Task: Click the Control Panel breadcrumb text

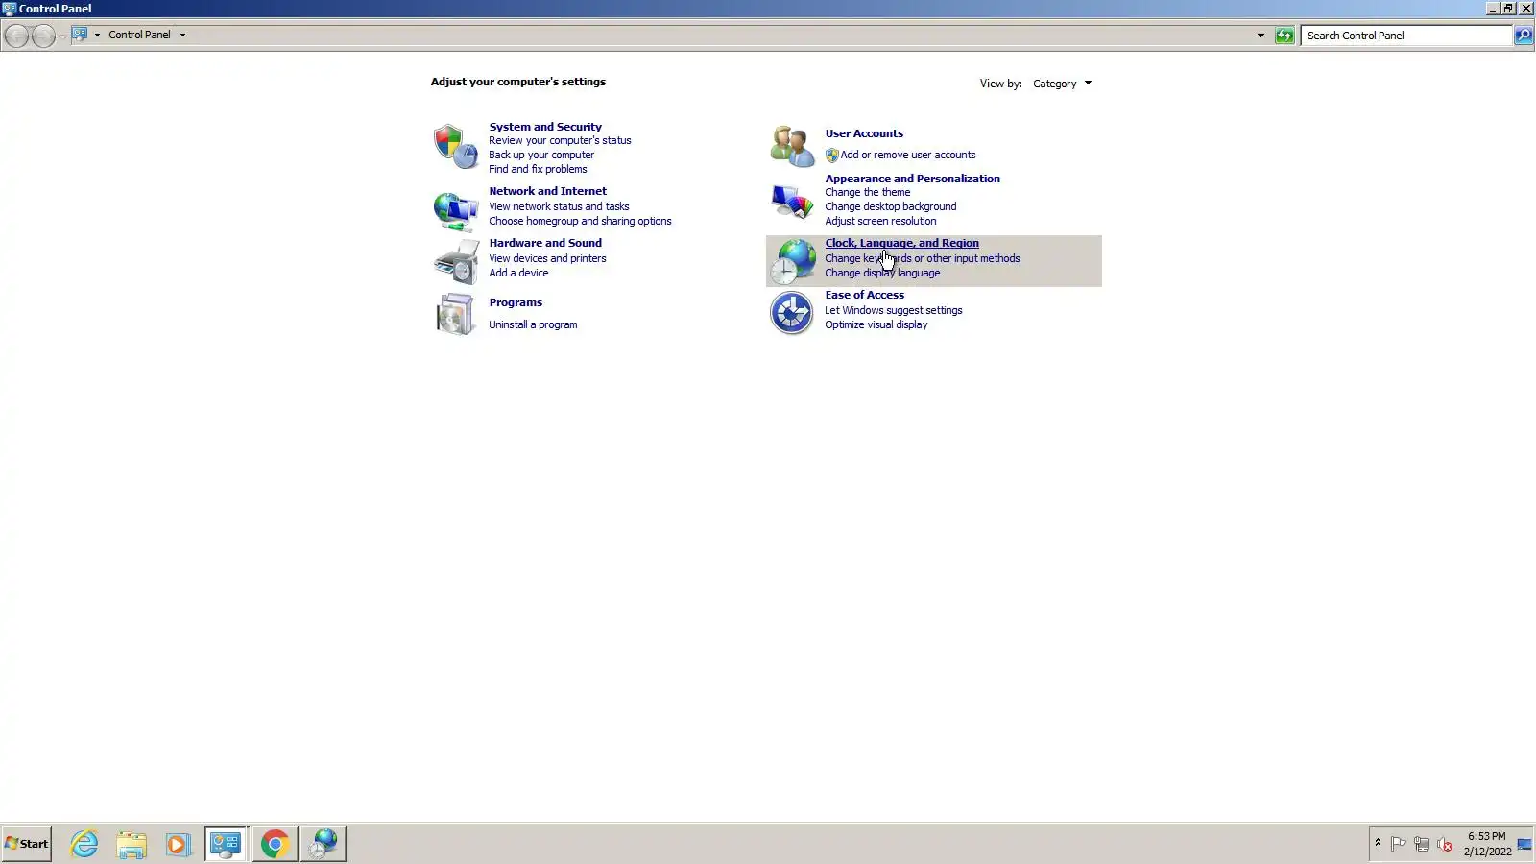Action: coord(139,35)
